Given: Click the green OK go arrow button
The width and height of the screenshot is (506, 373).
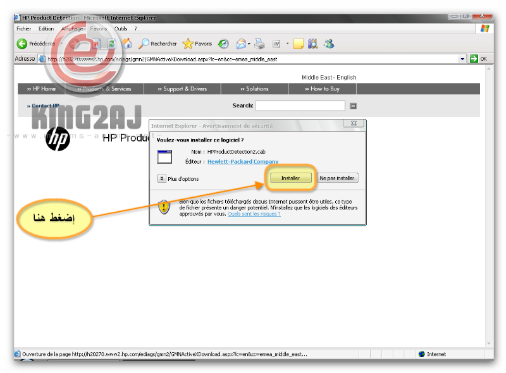Looking at the screenshot, I should coord(478,59).
